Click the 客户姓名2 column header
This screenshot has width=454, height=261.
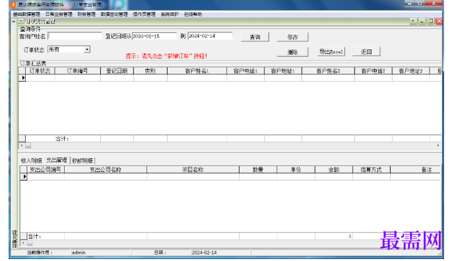coord(328,71)
